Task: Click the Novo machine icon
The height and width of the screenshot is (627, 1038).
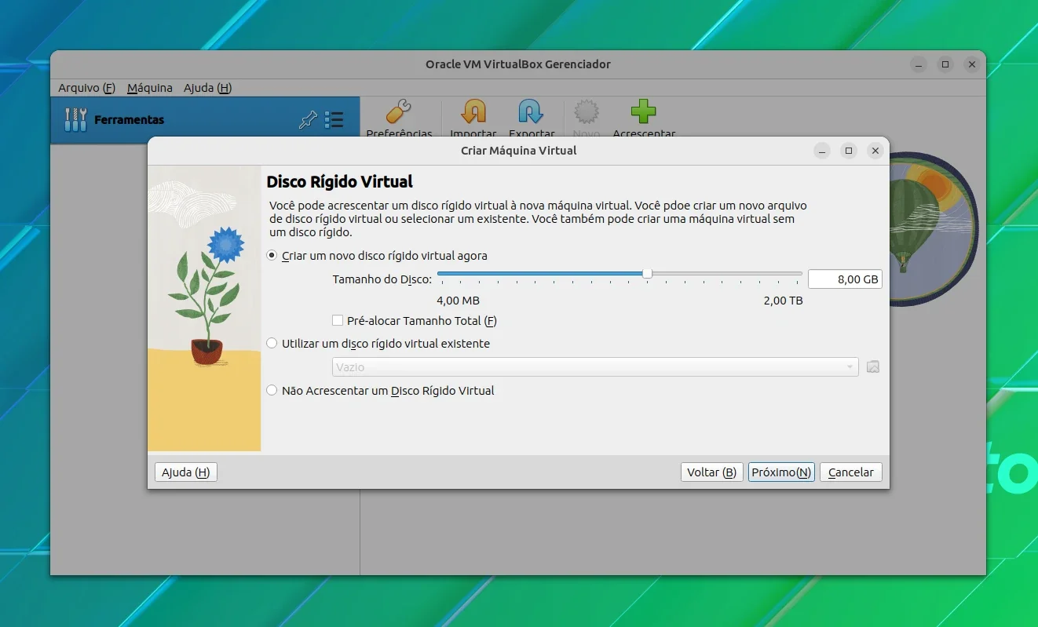Action: [x=587, y=112]
